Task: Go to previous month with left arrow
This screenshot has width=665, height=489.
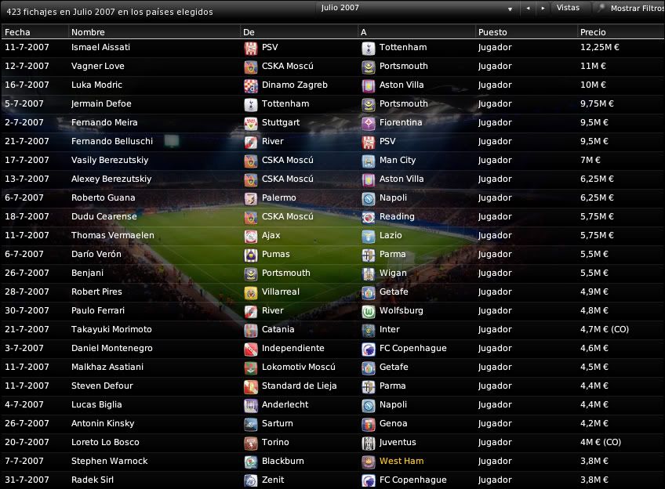Action: click(x=528, y=8)
